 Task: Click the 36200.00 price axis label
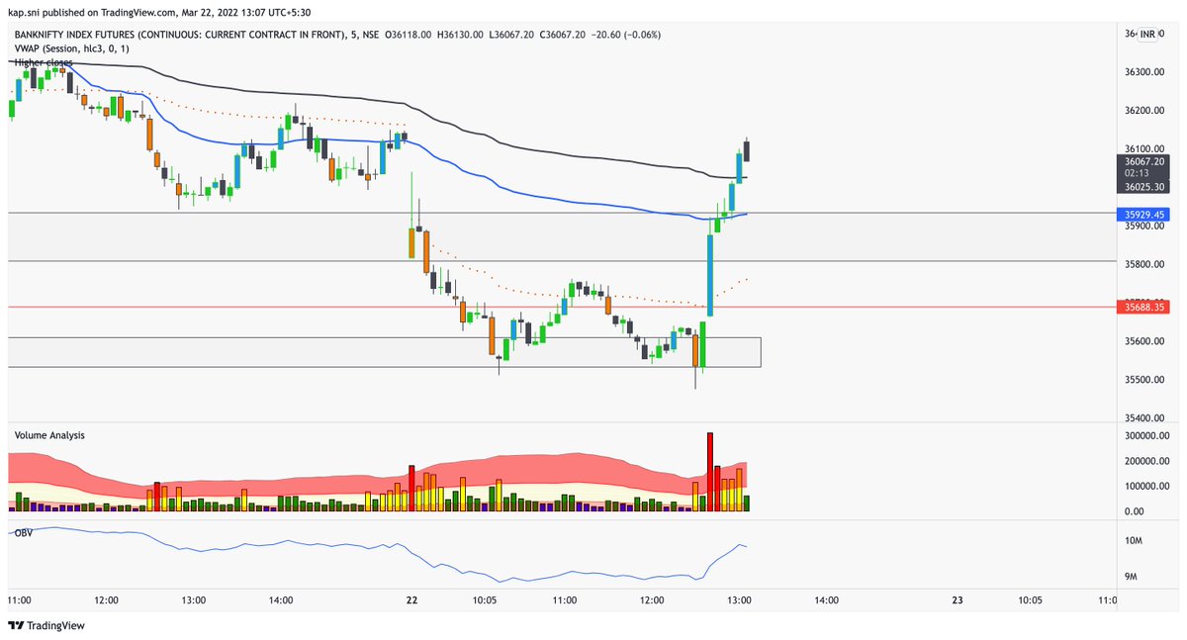tap(1146, 111)
